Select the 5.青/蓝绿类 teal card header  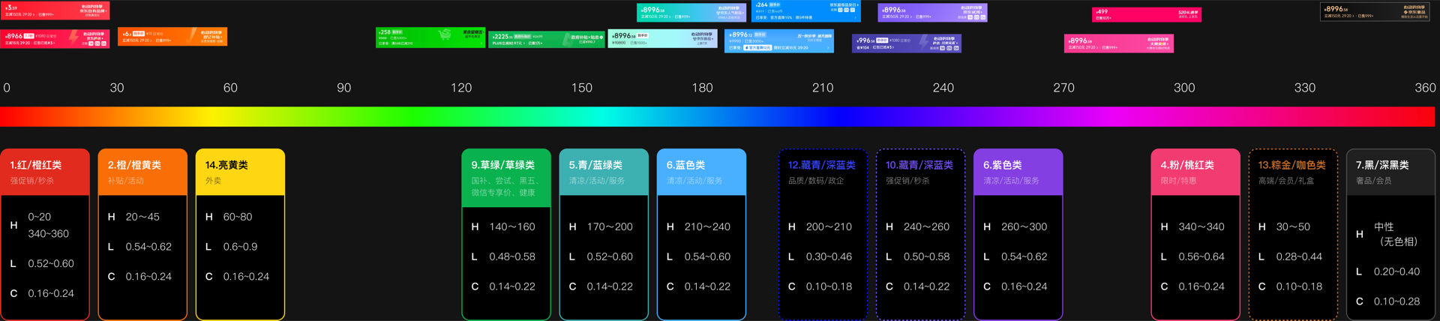coord(604,172)
